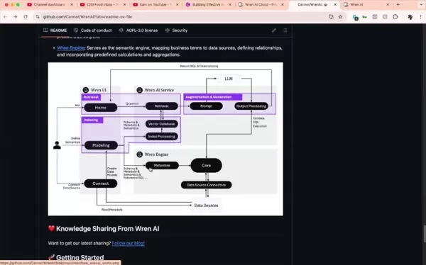The height and width of the screenshot is (265, 426).
Task: Open a new browser tab with plus
Action: coord(398,5)
